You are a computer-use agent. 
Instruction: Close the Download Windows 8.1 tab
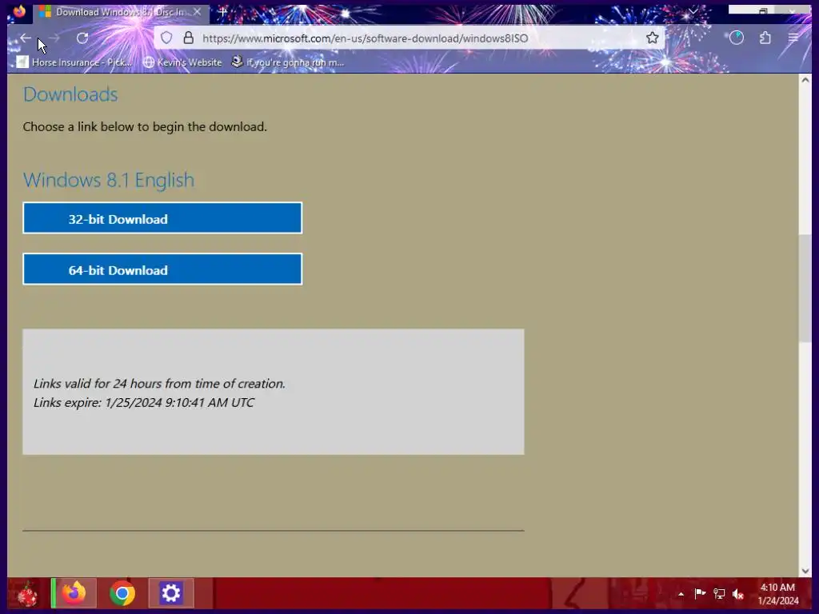198,11
